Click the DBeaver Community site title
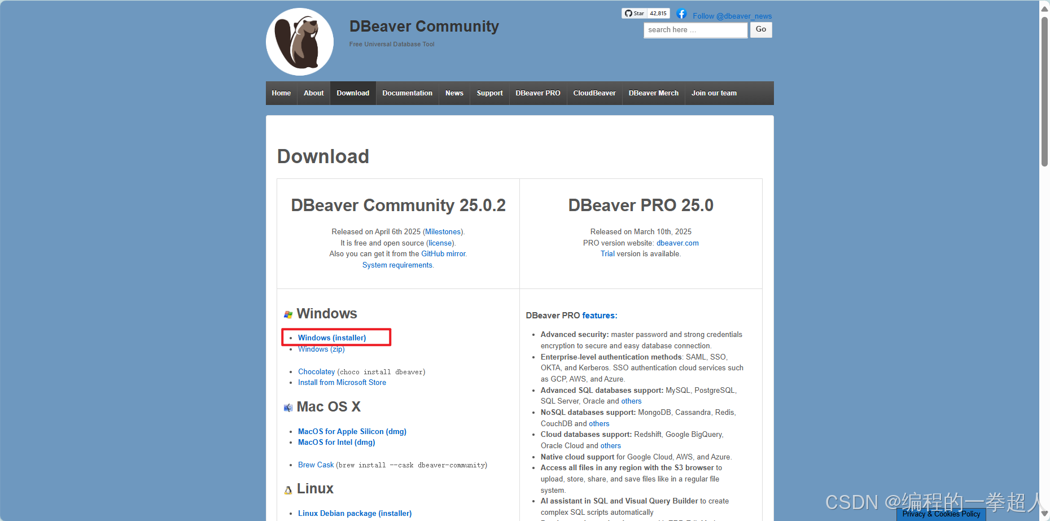 (x=424, y=27)
